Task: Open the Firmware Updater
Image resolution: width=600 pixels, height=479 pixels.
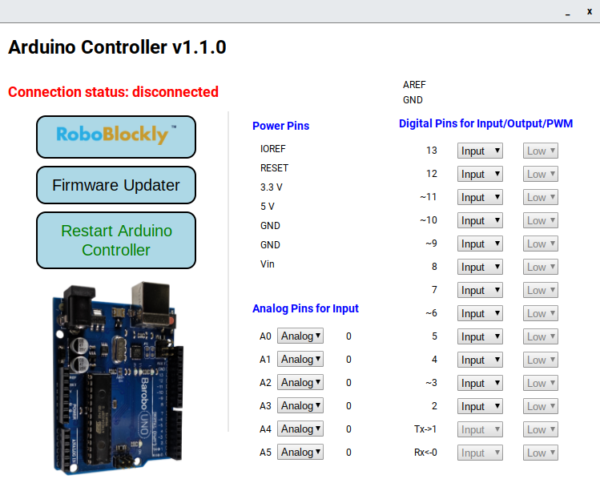Action: (116, 185)
